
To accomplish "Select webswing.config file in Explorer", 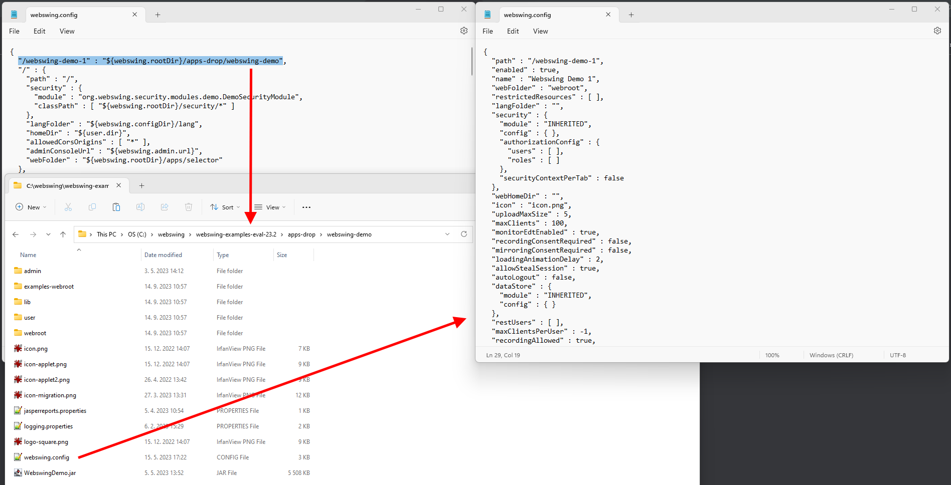I will (47, 457).
